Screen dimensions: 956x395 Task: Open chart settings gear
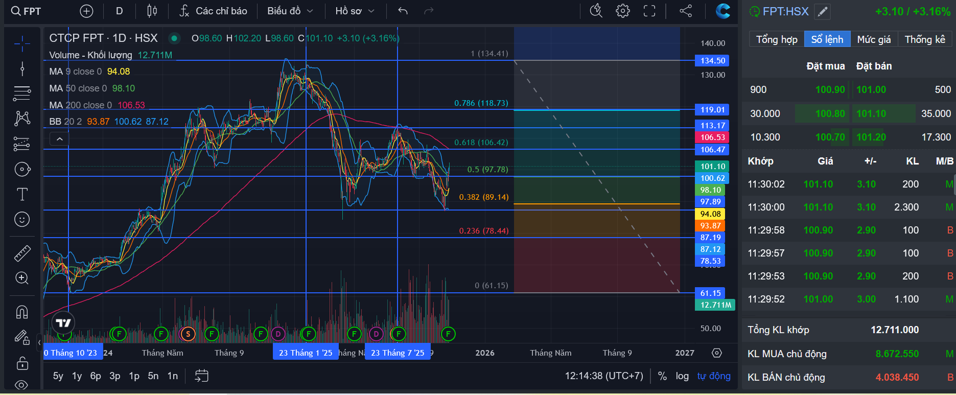coord(623,11)
